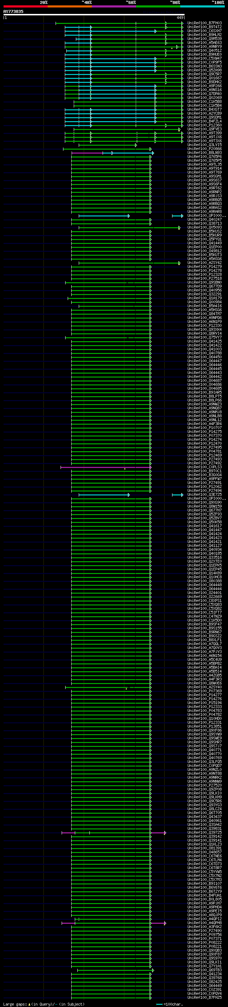Viewport: 228px width, 1007px height.
Task: Click the red ~20% identity legend segment
Action: click(25, 6)
